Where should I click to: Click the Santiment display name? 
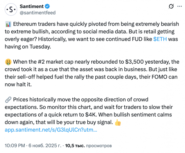click(x=32, y=6)
